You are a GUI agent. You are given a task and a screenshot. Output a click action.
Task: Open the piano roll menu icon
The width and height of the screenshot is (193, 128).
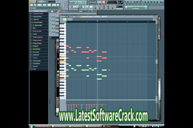(60, 17)
